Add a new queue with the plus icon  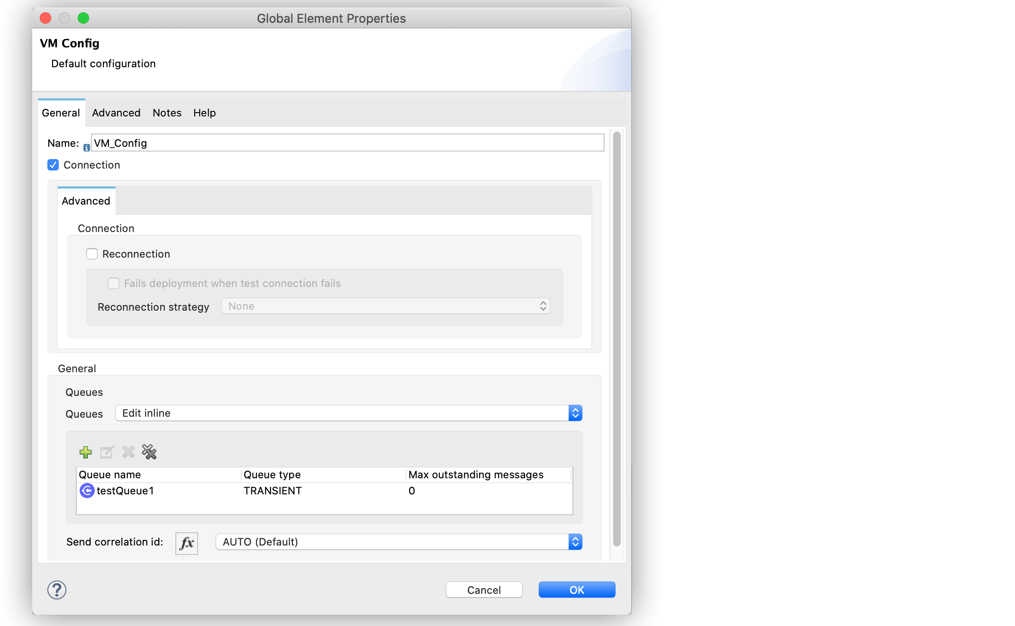click(86, 452)
